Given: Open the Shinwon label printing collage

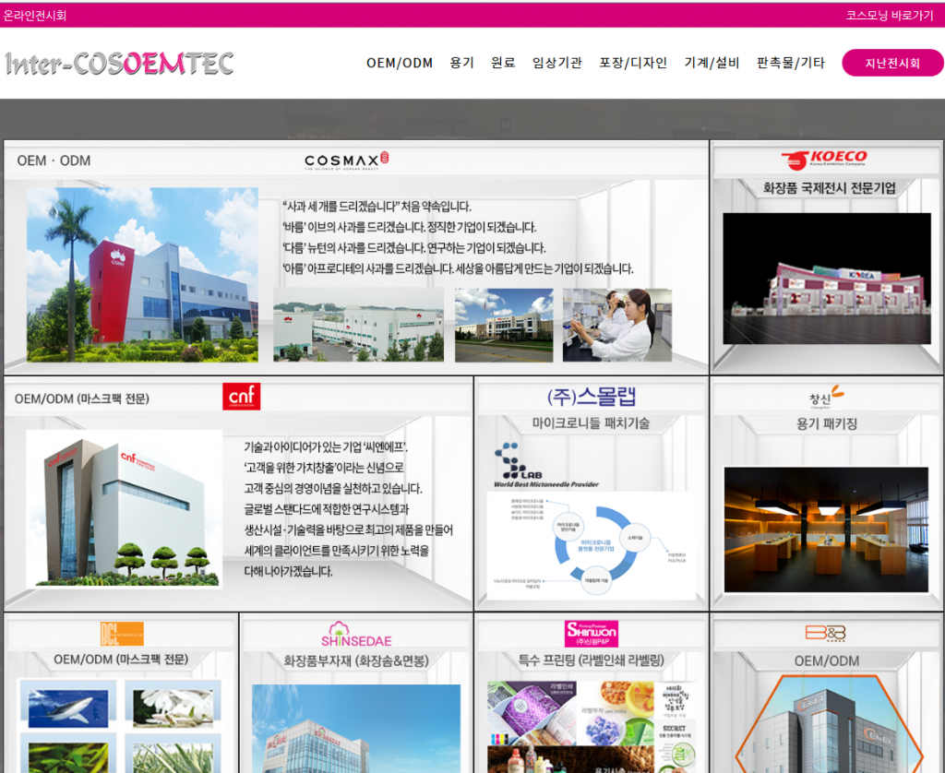Looking at the screenshot, I should pyautogui.click(x=592, y=727).
